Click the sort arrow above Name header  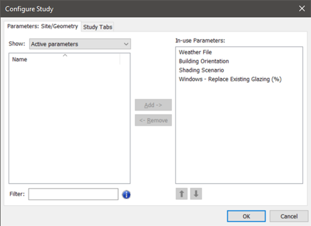tap(65, 56)
